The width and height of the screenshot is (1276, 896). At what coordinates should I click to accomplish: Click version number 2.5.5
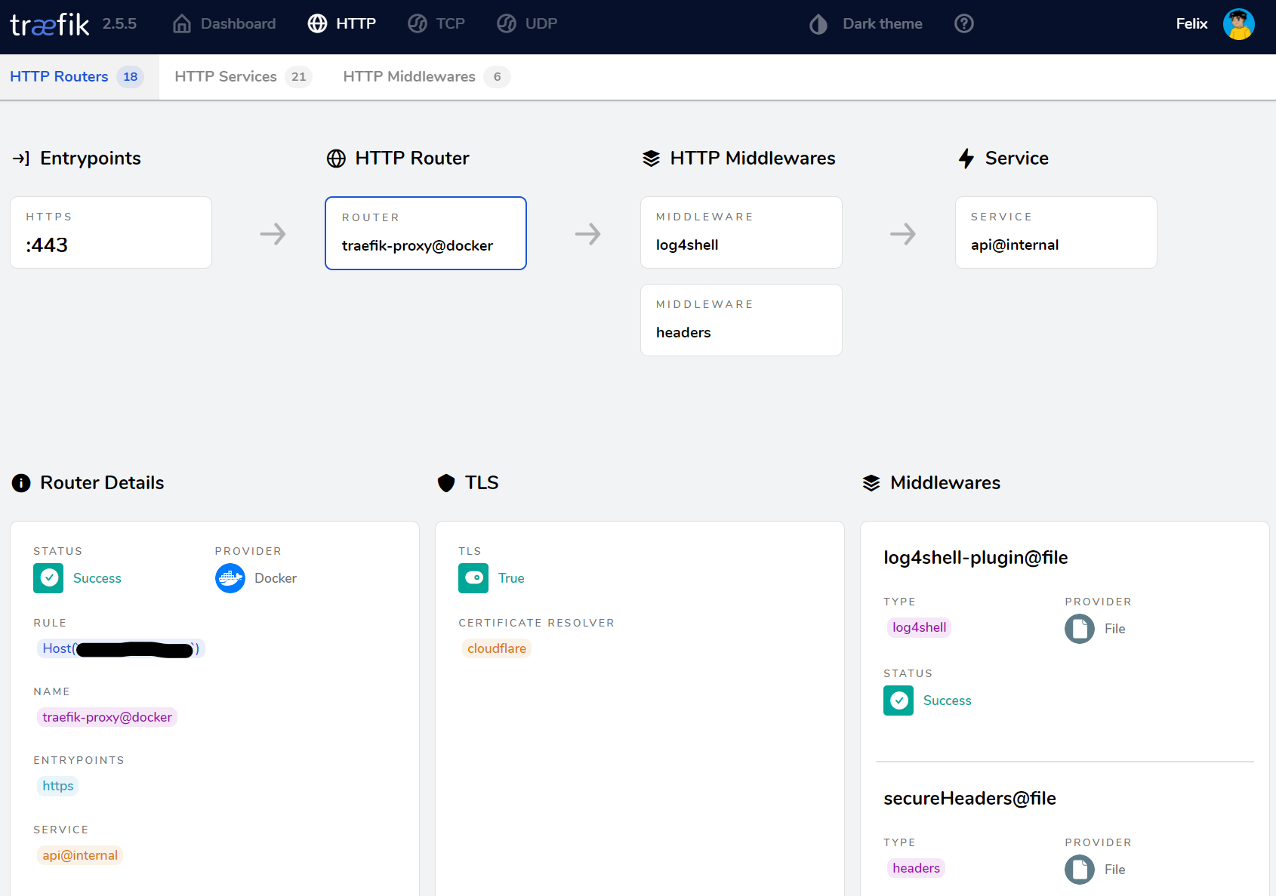[119, 24]
